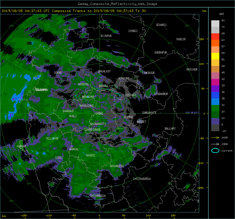
Task: Click the NARAGUND city label
Action: (x=88, y=97)
